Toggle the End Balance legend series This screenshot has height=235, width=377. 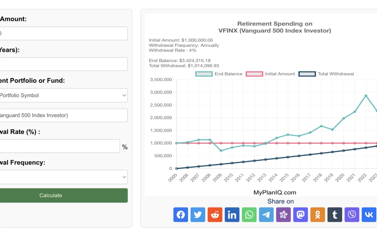pos(219,74)
